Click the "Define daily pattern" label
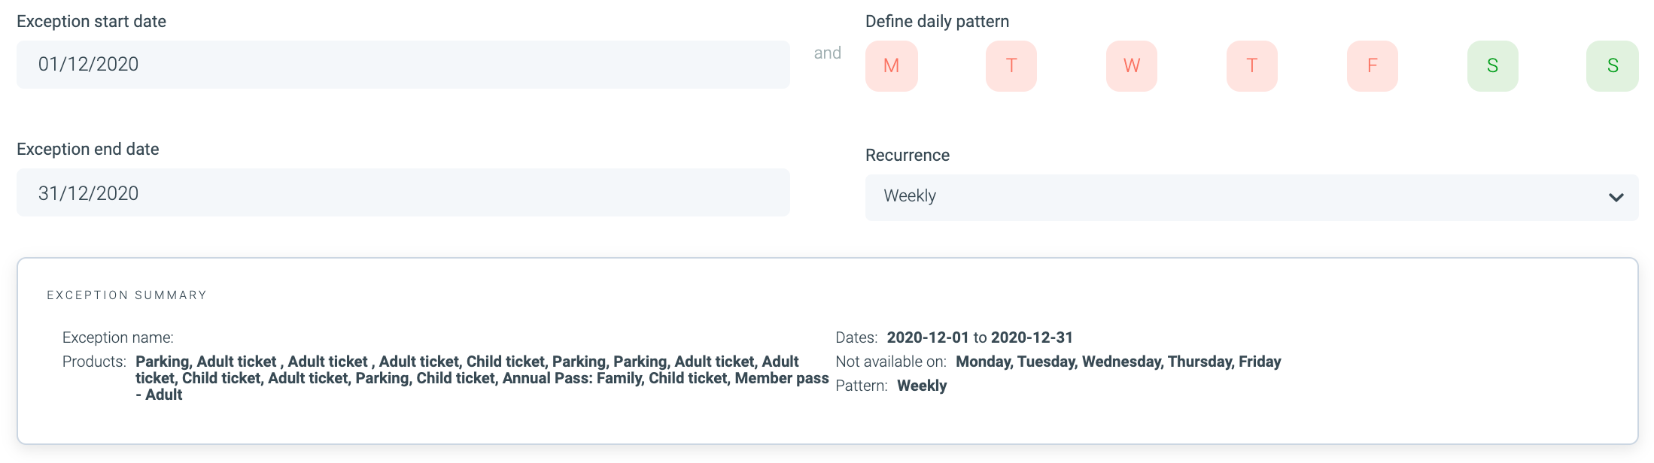The width and height of the screenshot is (1654, 463). click(937, 22)
